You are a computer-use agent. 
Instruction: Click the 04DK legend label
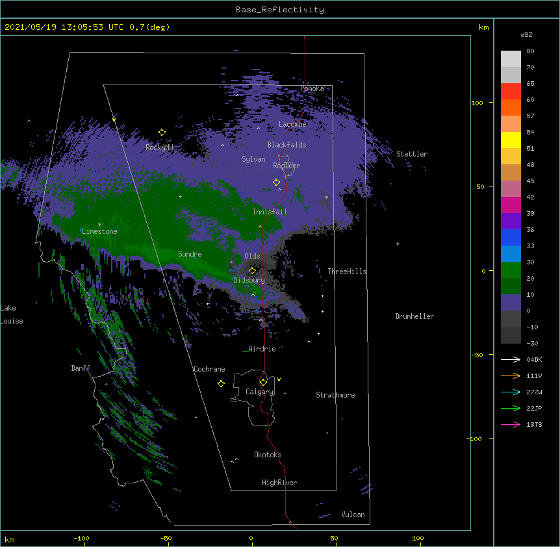[534, 359]
